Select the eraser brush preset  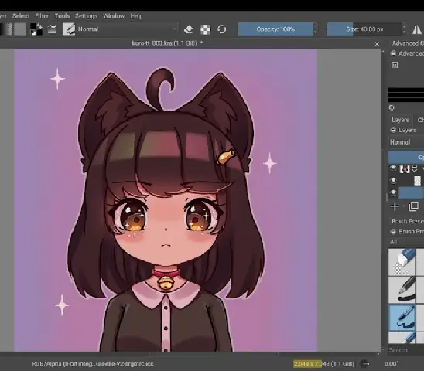[402, 262]
